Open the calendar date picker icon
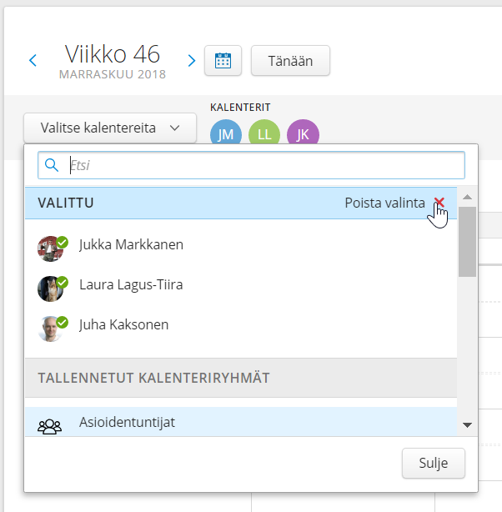 click(x=223, y=61)
